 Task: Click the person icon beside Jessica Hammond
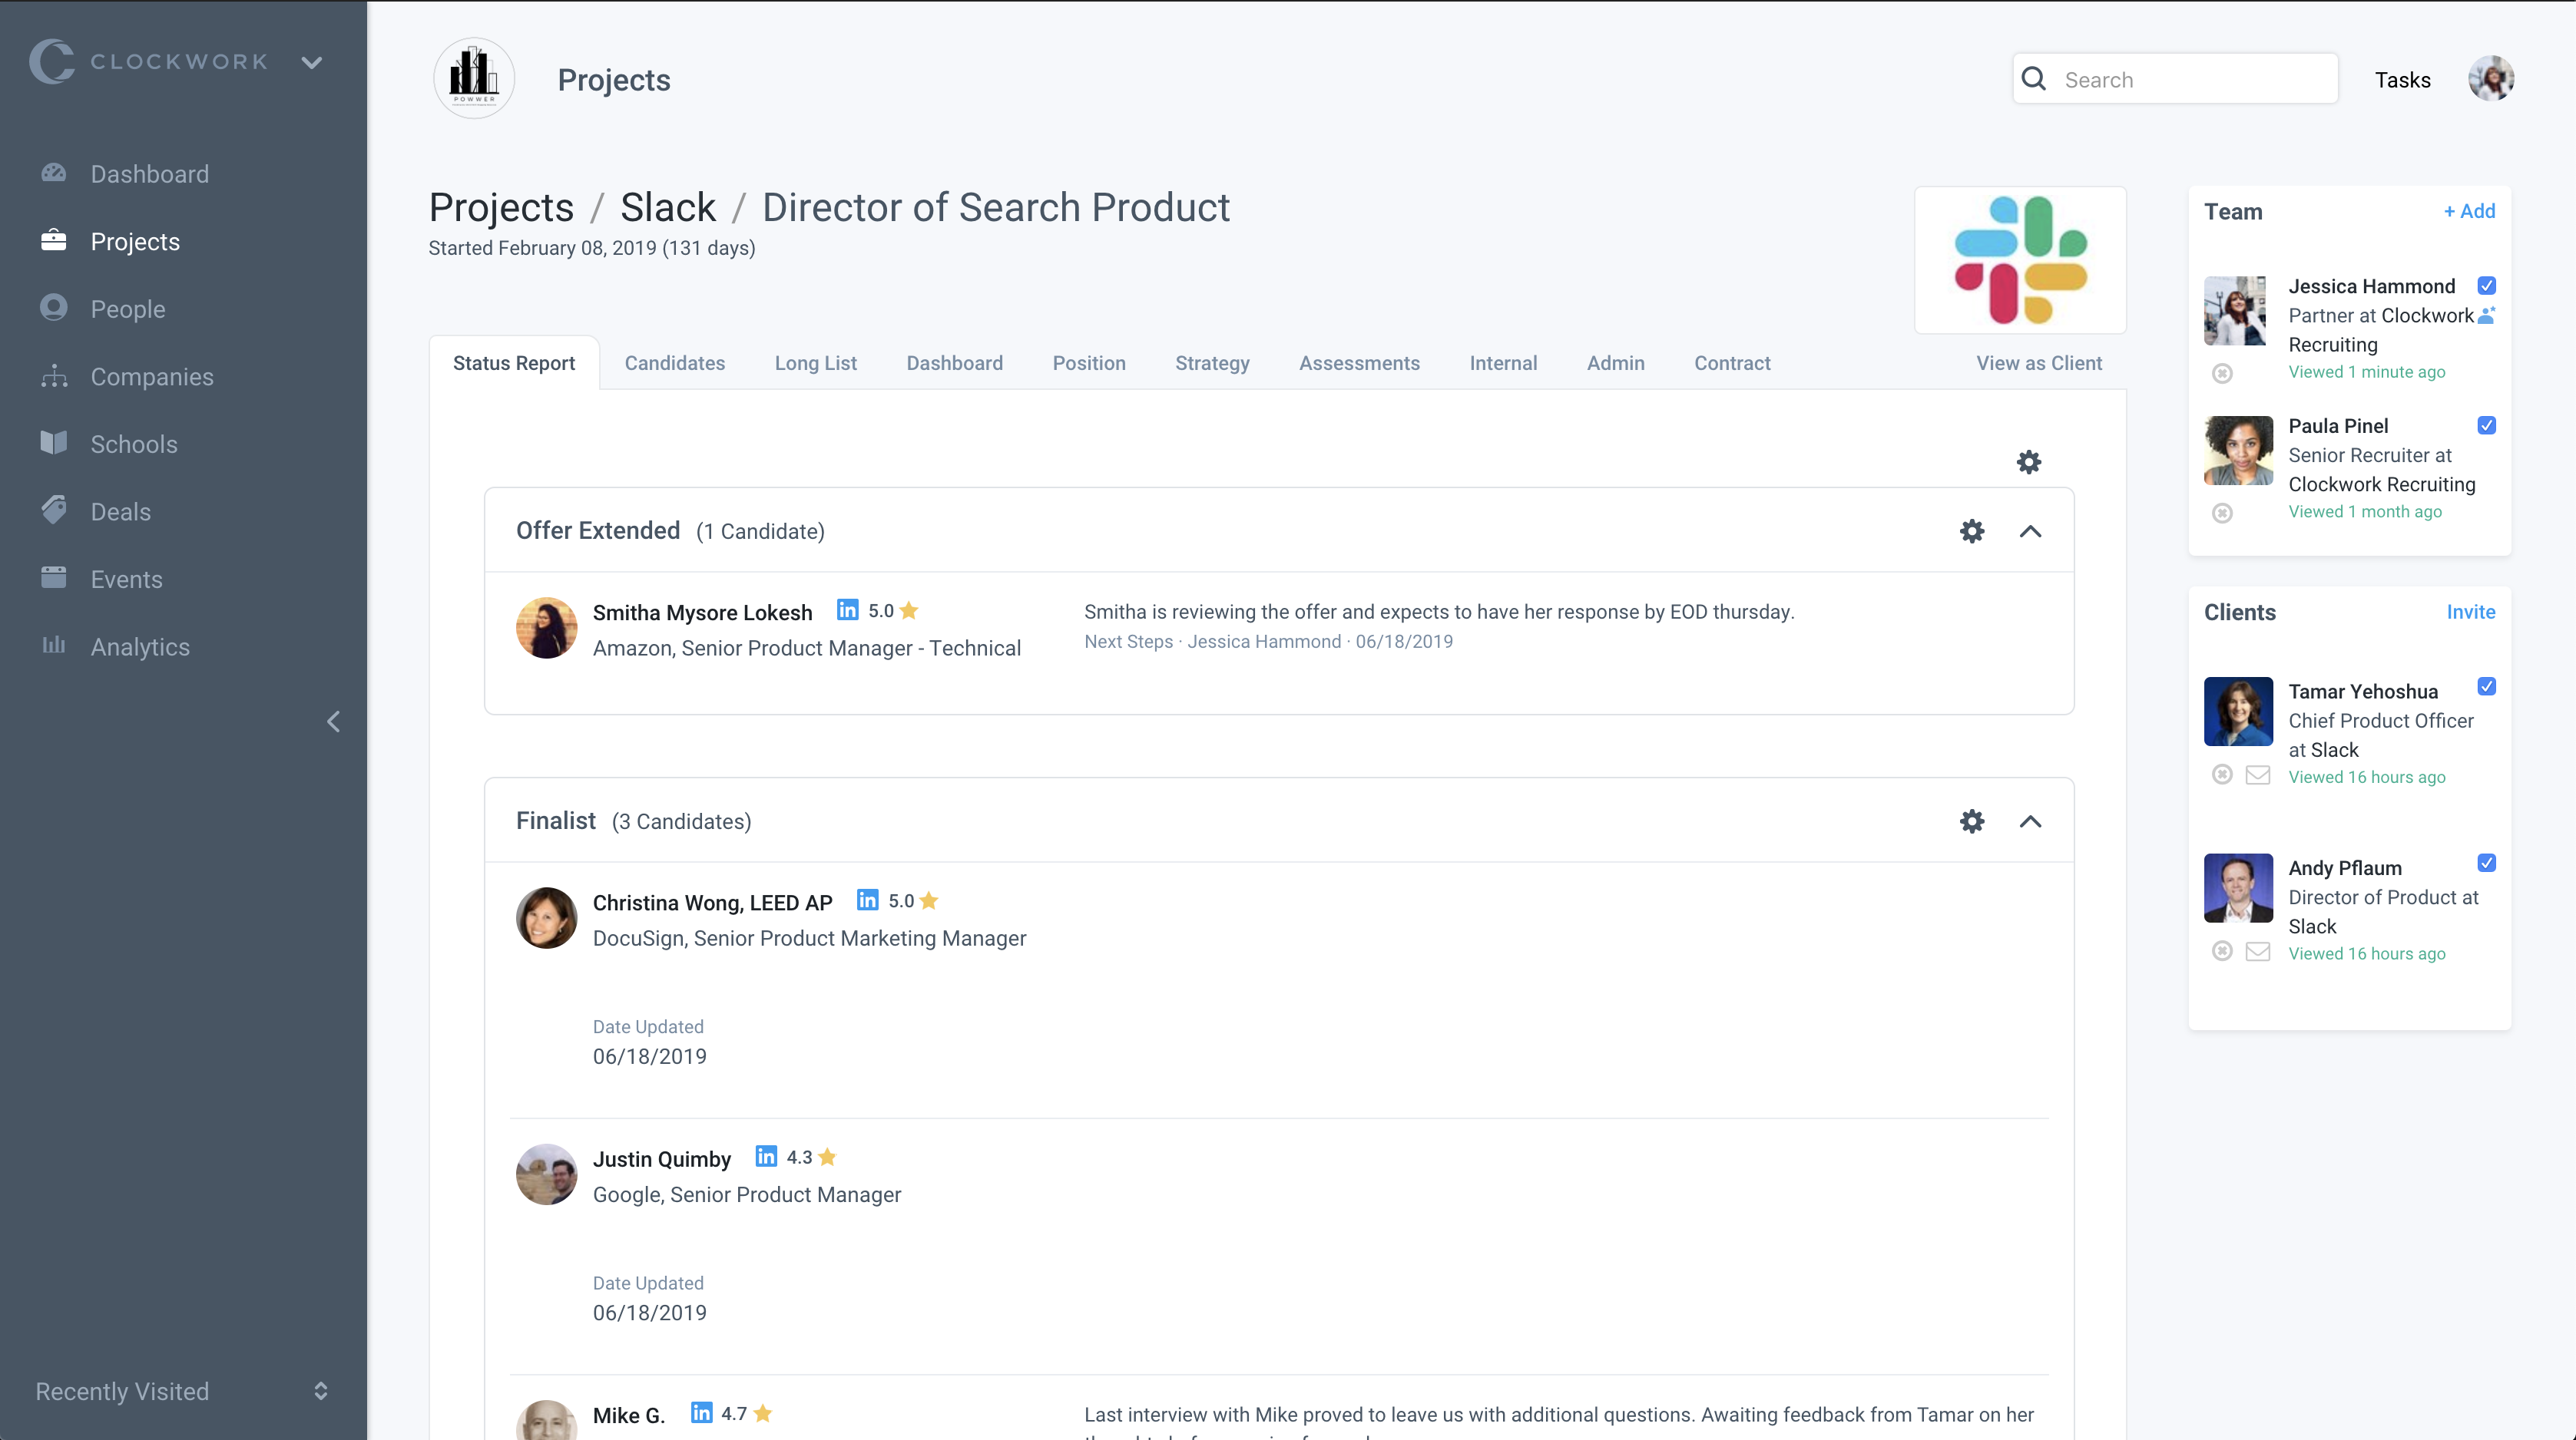(2487, 315)
